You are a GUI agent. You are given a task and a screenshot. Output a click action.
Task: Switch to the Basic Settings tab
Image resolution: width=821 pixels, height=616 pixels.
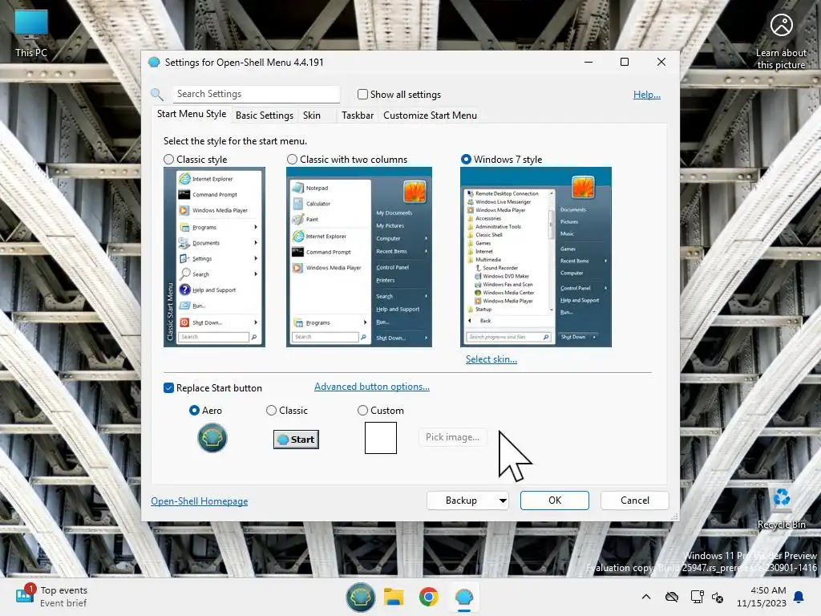tap(265, 115)
